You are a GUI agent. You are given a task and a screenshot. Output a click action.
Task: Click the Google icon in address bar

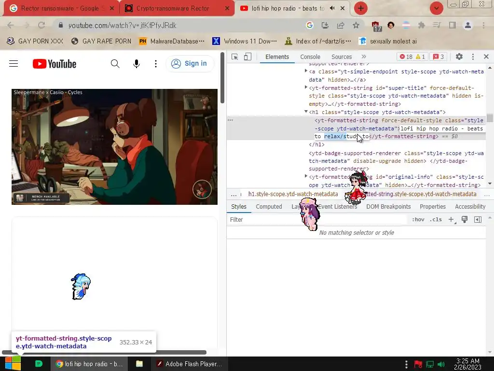pyautogui.click(x=309, y=25)
